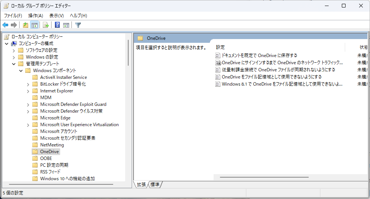Click the NetMeeting folder icon
Image resolution: width=370 pixels, height=199 pixels.
35,145
